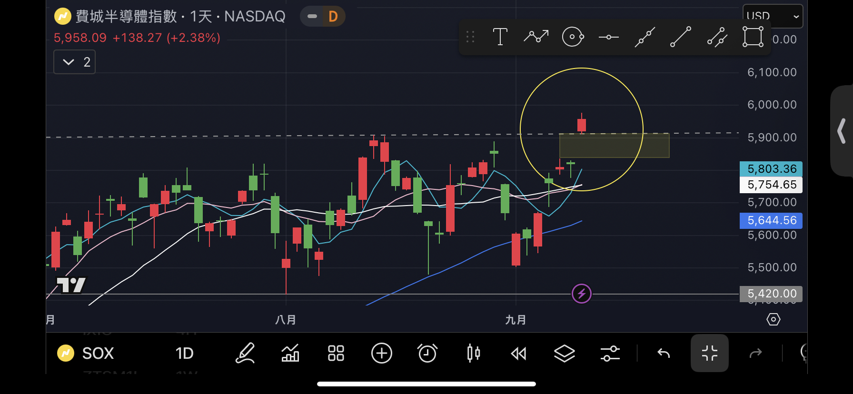This screenshot has width=853, height=394.
Task: Expand the right side panel handle
Action: tap(842, 131)
